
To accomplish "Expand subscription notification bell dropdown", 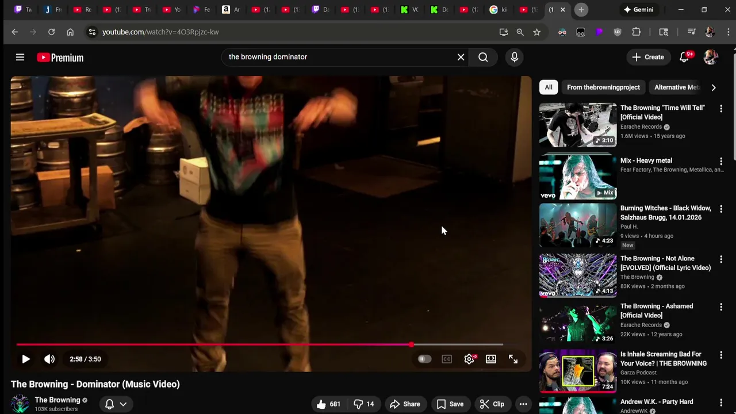I will point(116,404).
